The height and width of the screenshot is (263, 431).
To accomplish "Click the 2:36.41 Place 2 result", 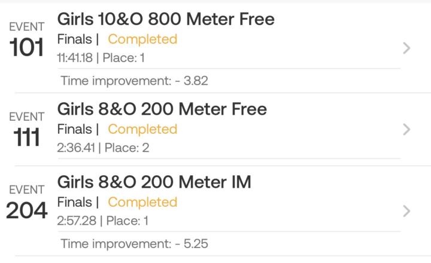I will point(103,148).
